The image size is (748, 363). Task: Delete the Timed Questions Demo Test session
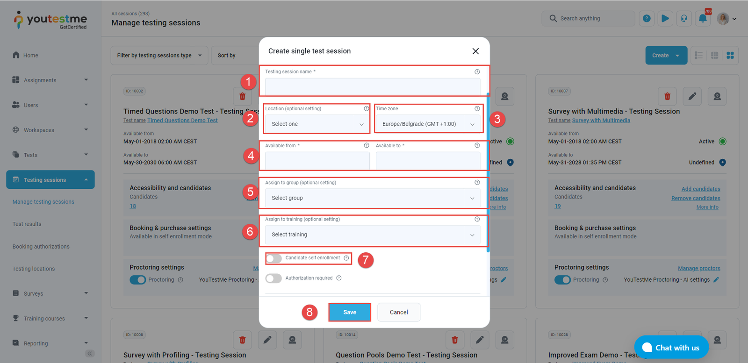pyautogui.click(x=242, y=96)
